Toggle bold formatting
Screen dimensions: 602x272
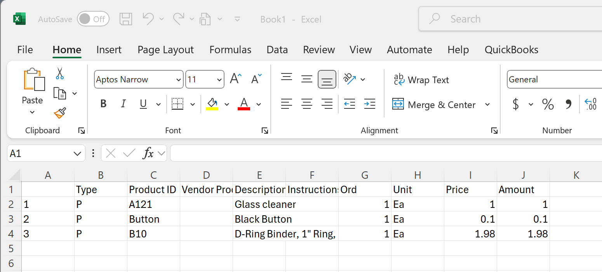tap(103, 104)
